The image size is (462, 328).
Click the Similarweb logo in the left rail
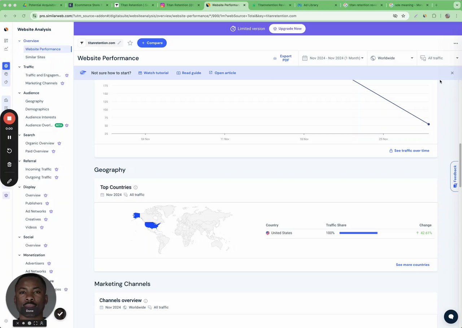click(6, 29)
